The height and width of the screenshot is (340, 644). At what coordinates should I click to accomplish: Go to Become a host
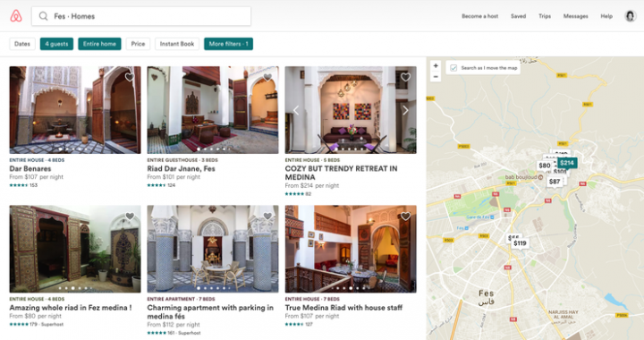pos(479,16)
